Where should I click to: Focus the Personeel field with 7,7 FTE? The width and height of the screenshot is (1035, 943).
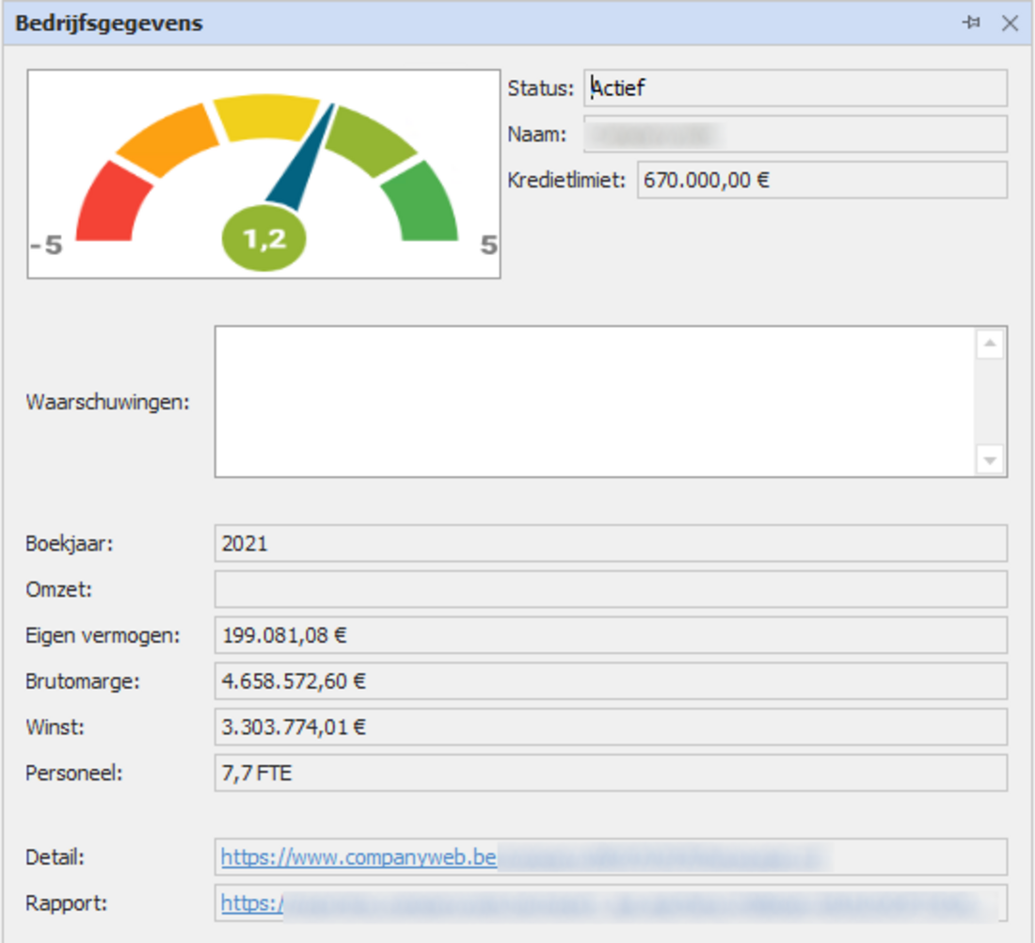pyautogui.click(x=610, y=774)
